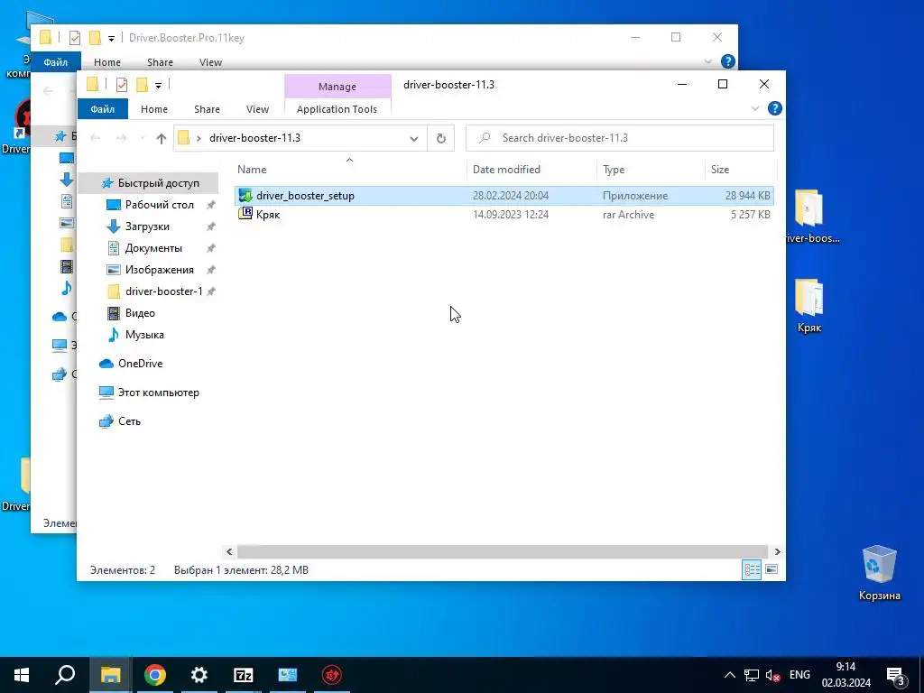Go up one folder level arrow
Image resolution: width=924 pixels, height=693 pixels.
tap(161, 138)
